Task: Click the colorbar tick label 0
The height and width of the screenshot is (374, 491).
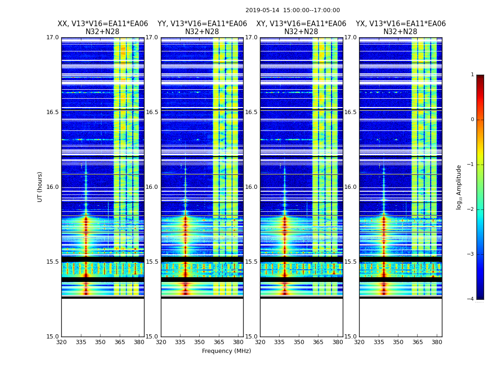Action: click(472, 120)
